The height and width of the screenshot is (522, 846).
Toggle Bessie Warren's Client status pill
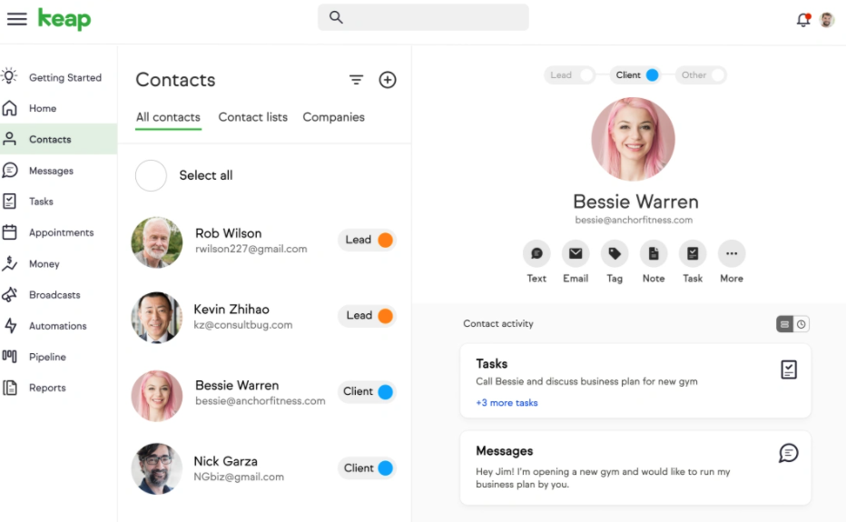(x=368, y=392)
